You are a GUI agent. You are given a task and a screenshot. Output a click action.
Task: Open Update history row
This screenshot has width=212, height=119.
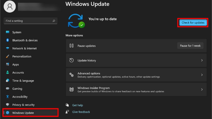pyautogui.click(x=136, y=60)
